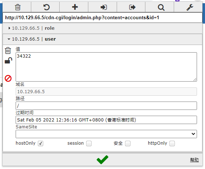Delete the user cookie with trash icon
Screen dimensions: 205x169
(8, 50)
